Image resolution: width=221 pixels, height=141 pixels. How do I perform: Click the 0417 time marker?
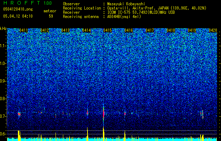pyautogui.click(x=150, y=30)
